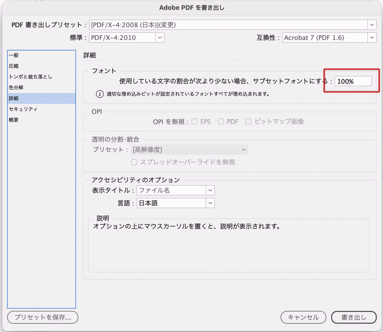Toggle スプレッドオーバーライドを無視 checkbox
This screenshot has width=383, height=332.
[134, 162]
